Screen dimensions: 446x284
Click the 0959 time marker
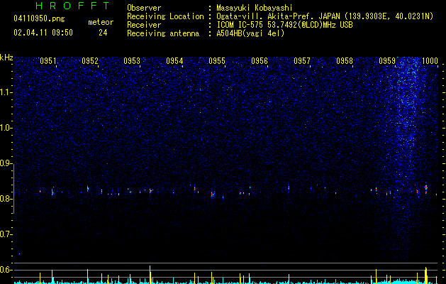tap(387, 61)
